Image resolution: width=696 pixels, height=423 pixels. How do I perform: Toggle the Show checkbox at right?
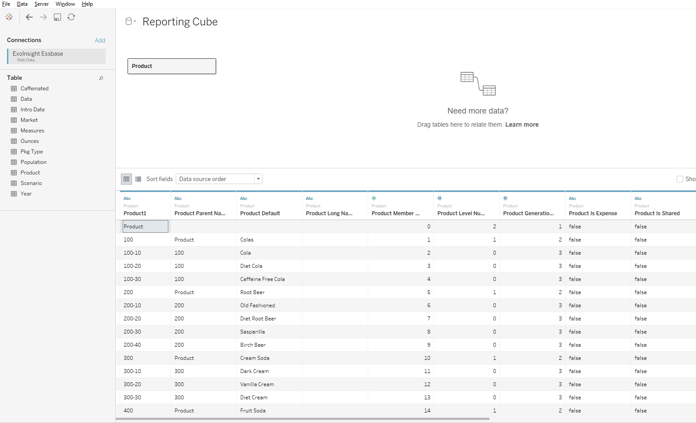680,179
